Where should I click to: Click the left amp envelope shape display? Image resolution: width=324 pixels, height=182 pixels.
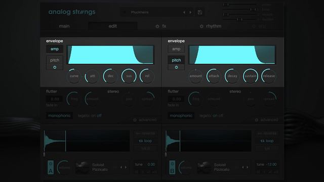[110, 55]
